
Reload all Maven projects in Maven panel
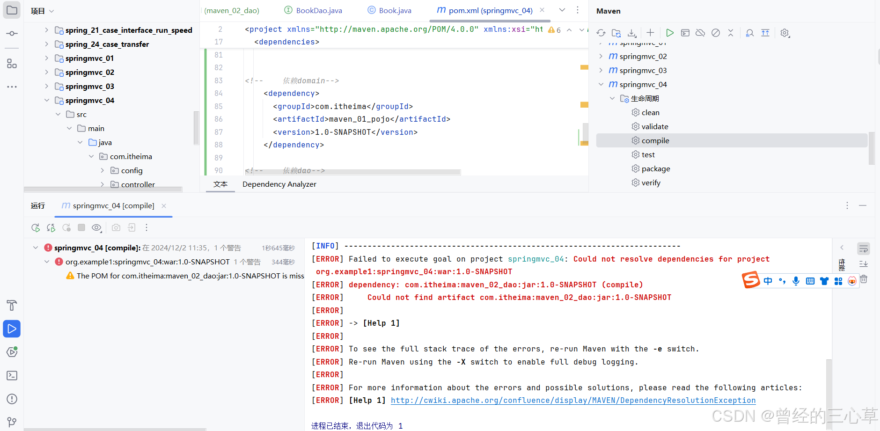[x=601, y=33]
